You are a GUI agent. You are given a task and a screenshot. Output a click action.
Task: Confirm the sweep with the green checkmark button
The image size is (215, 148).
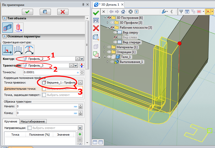[27, 12]
